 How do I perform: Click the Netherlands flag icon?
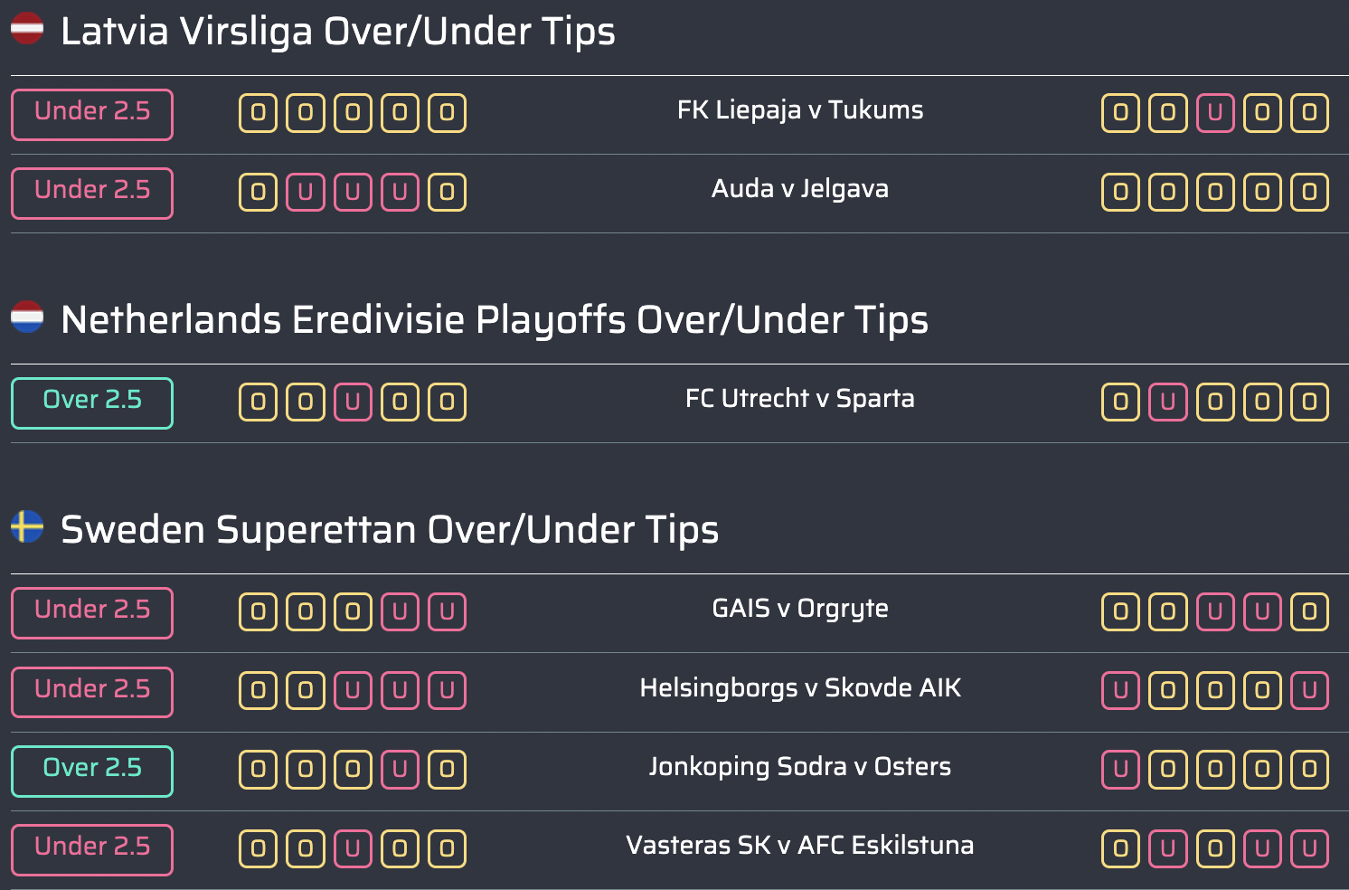click(27, 317)
